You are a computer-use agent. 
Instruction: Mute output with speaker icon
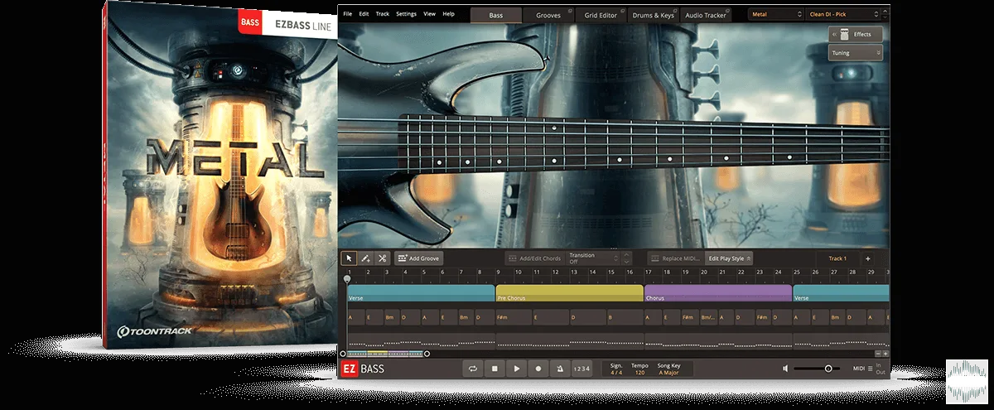tap(785, 369)
